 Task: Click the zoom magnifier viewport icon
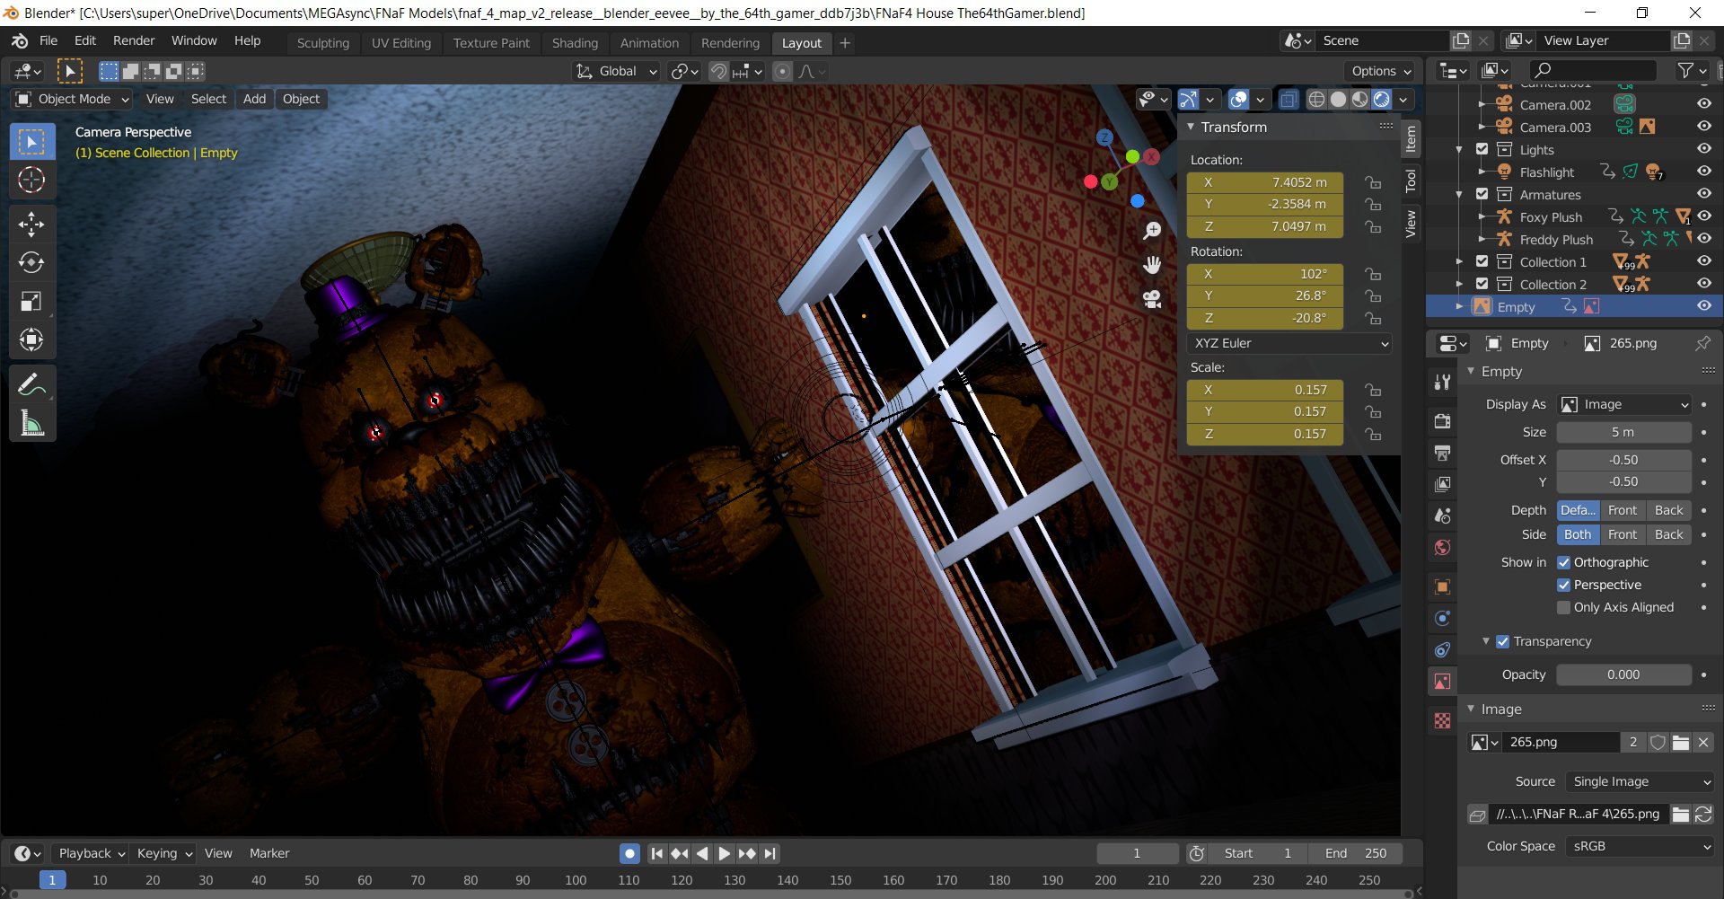(1152, 232)
